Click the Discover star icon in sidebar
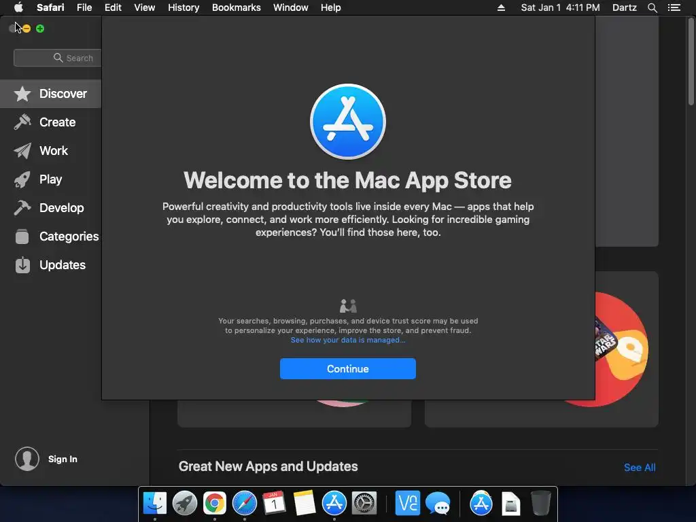 click(x=22, y=94)
